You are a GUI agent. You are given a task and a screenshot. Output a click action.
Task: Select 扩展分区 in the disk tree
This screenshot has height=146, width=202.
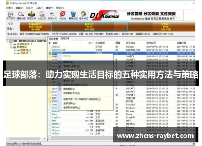point(22,47)
